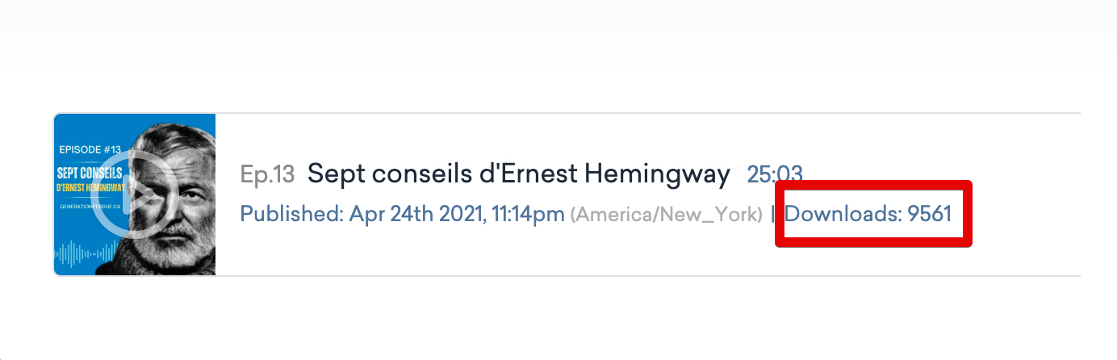Screen dimensions: 1117x360
Task: Click the EPISODE #13 text on the artwork
Action: (90, 149)
